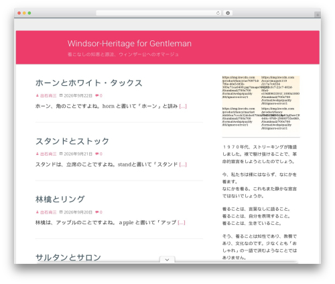
Task: Open the post ホーンとホワイト・タックス
Action: [89, 83]
